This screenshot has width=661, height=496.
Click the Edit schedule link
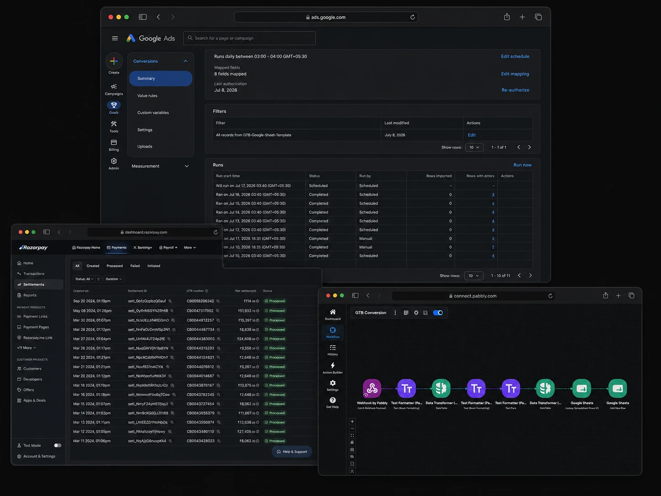coord(515,57)
